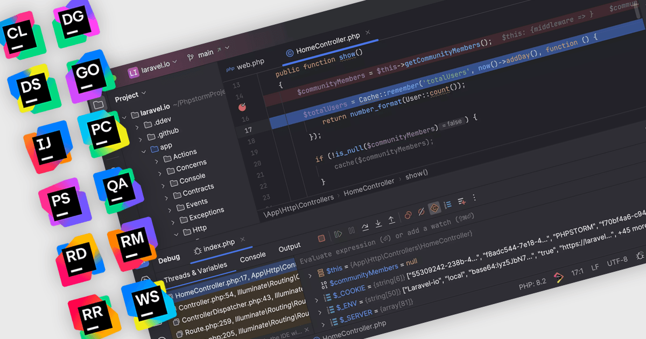Click the Step Over debug icon

click(365, 227)
